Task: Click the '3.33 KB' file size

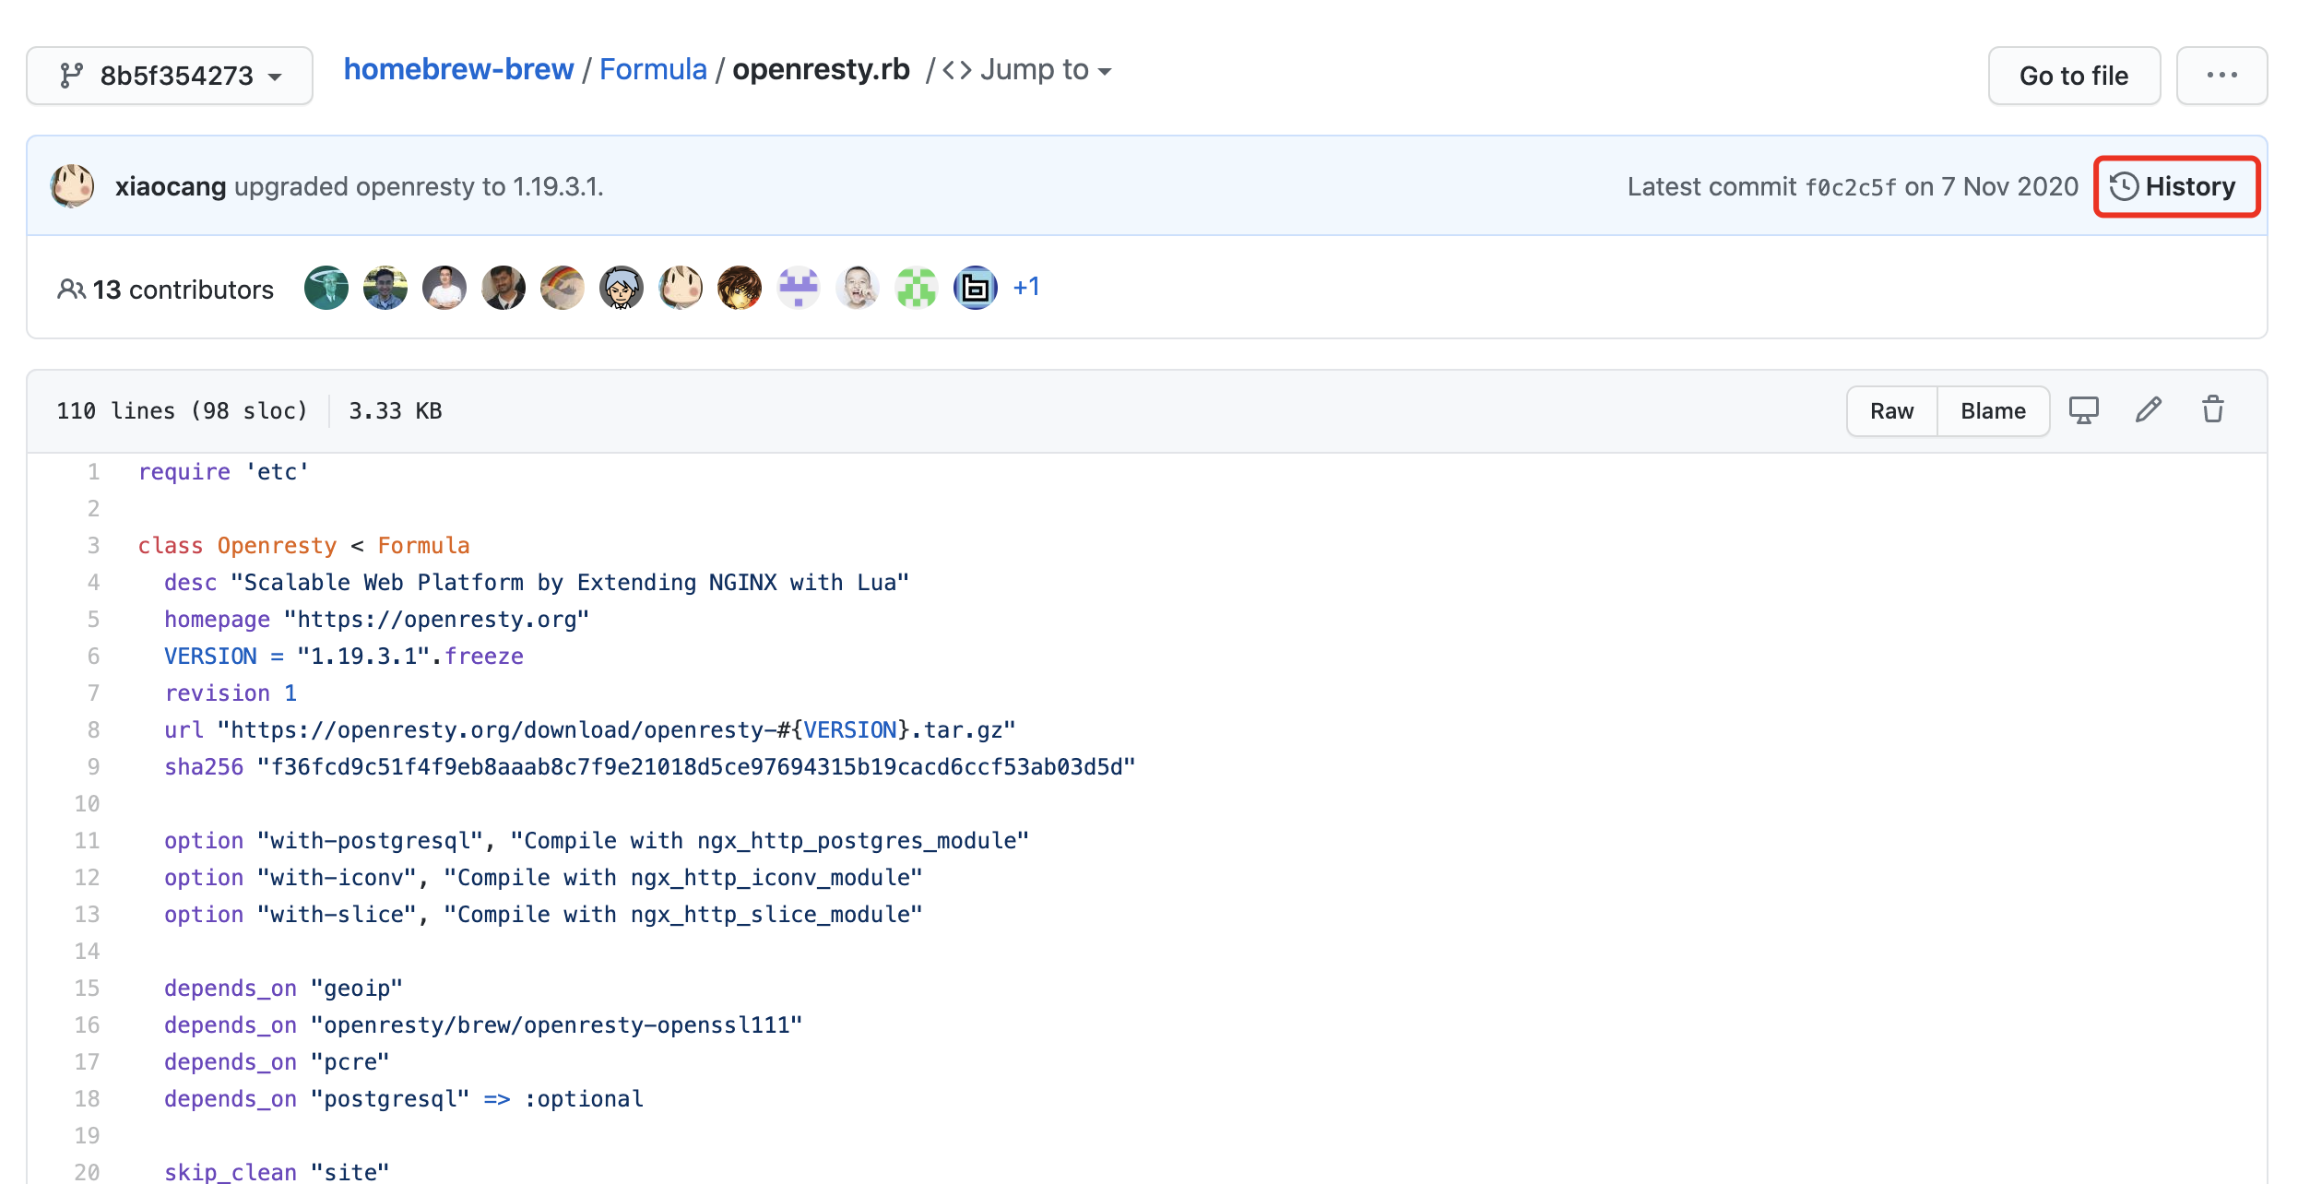Action: [x=396, y=411]
